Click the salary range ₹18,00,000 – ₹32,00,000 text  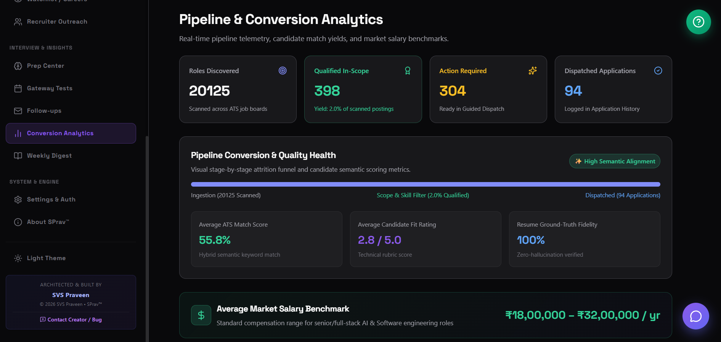coord(583,315)
